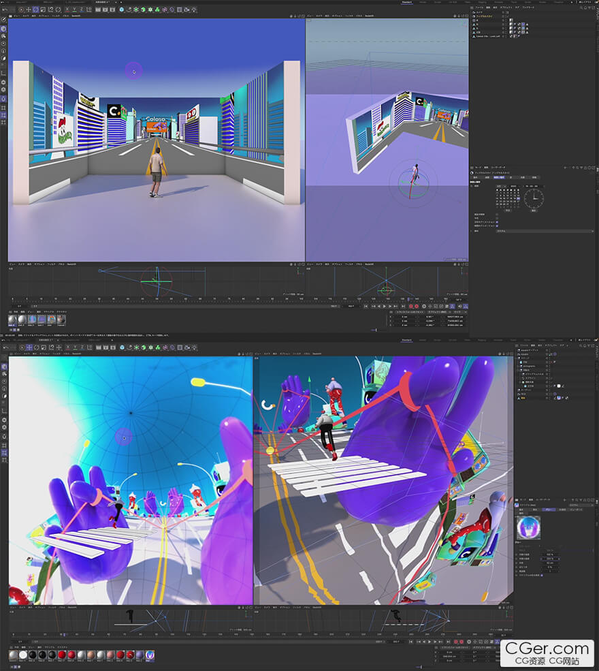Click the current frame marker on top timeline
This screenshot has height=671, width=599.
(410, 300)
